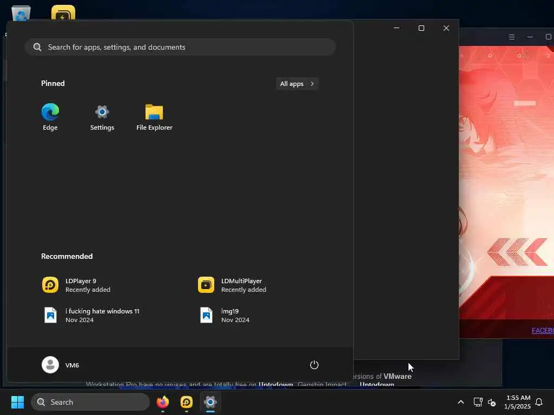This screenshot has width=554, height=415.
Task: Switch to LDPlayer on the taskbar
Action: click(x=186, y=402)
